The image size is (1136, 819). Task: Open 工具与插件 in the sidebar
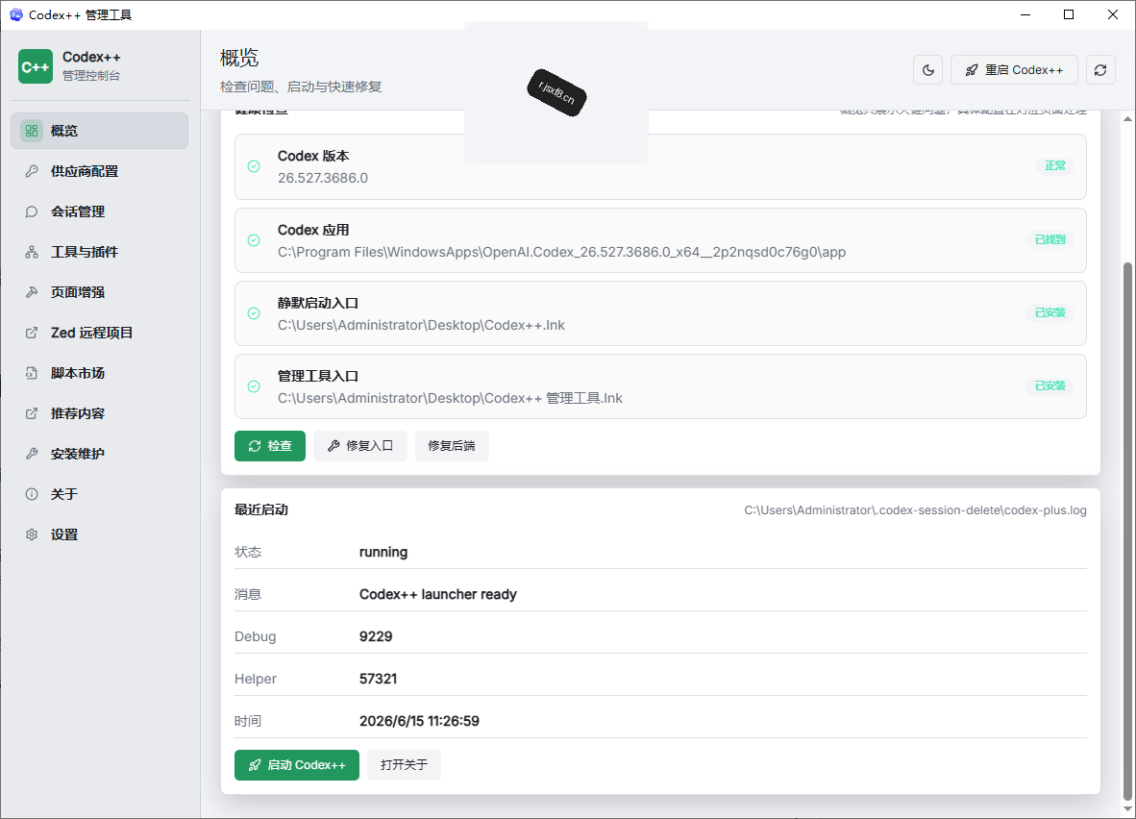[99, 252]
